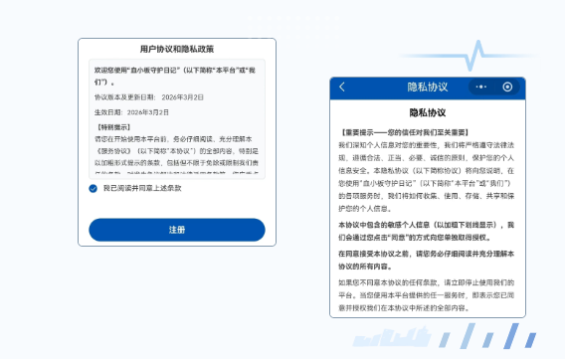The image size is (565, 359).
Task: Click the text 生效日期: 2026年3月2日
Action: (131, 112)
